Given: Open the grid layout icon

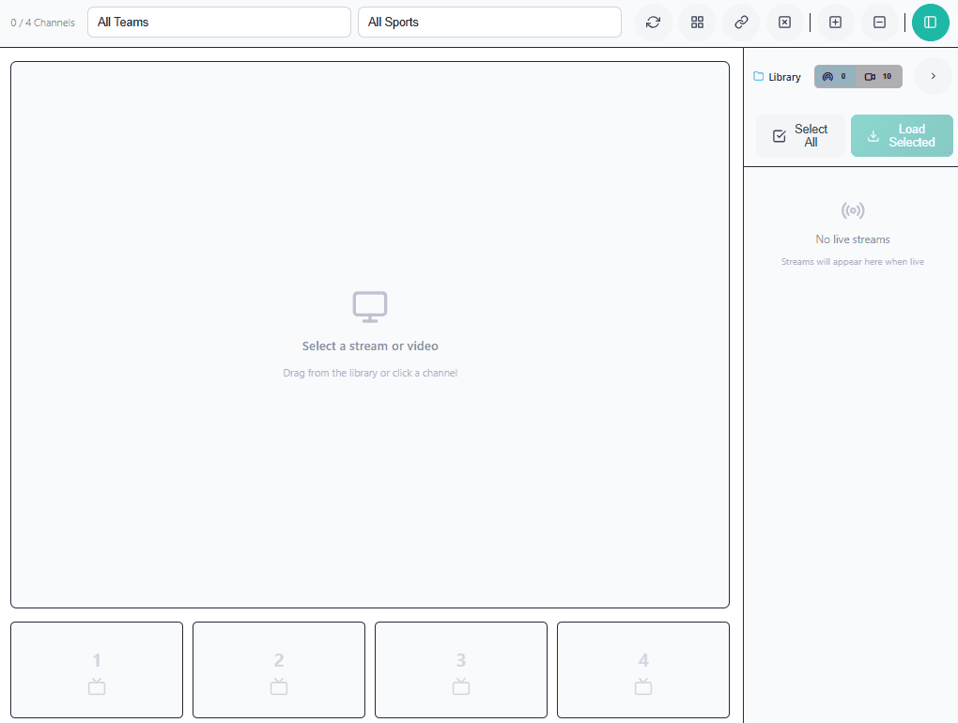Looking at the screenshot, I should coord(697,23).
